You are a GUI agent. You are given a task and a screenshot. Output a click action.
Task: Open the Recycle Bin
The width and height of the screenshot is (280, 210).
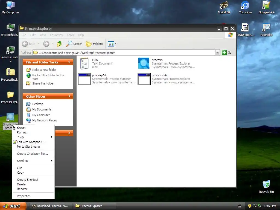coord(266,186)
